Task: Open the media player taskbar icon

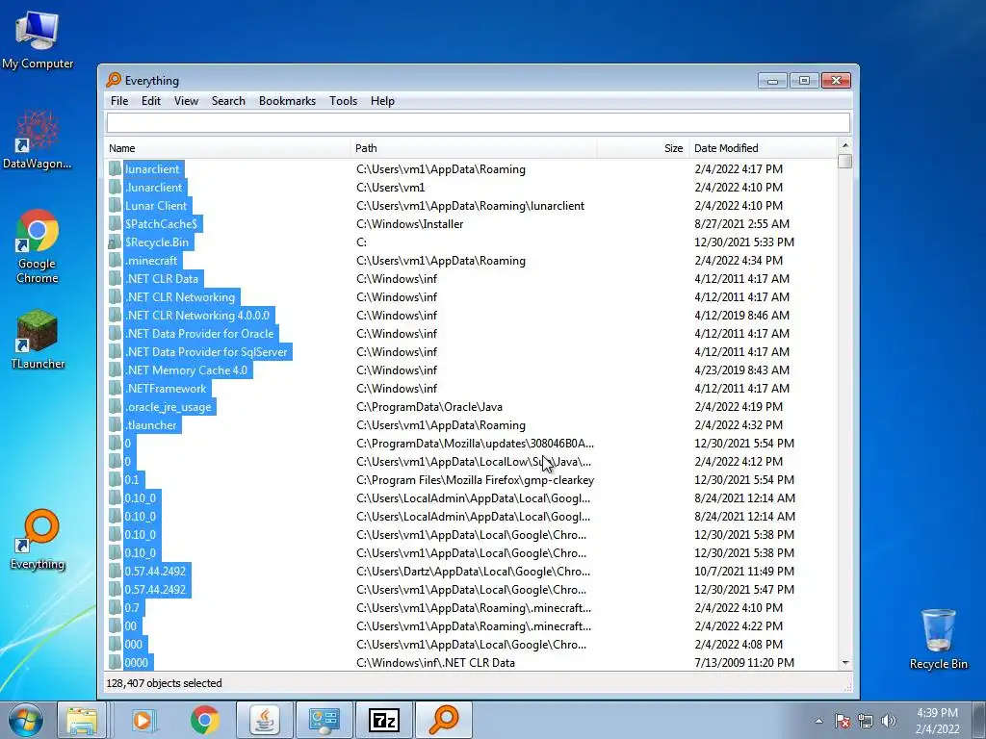Action: (144, 720)
